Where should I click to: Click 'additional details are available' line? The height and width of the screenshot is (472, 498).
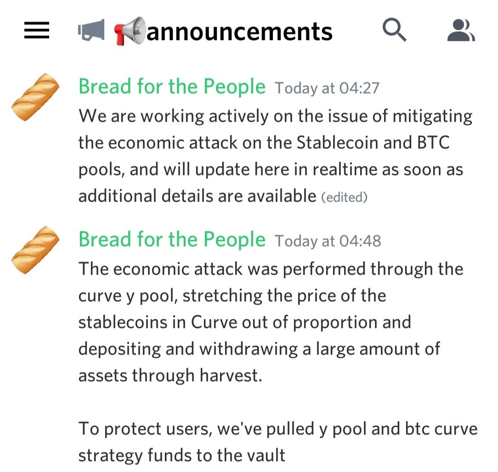(197, 196)
